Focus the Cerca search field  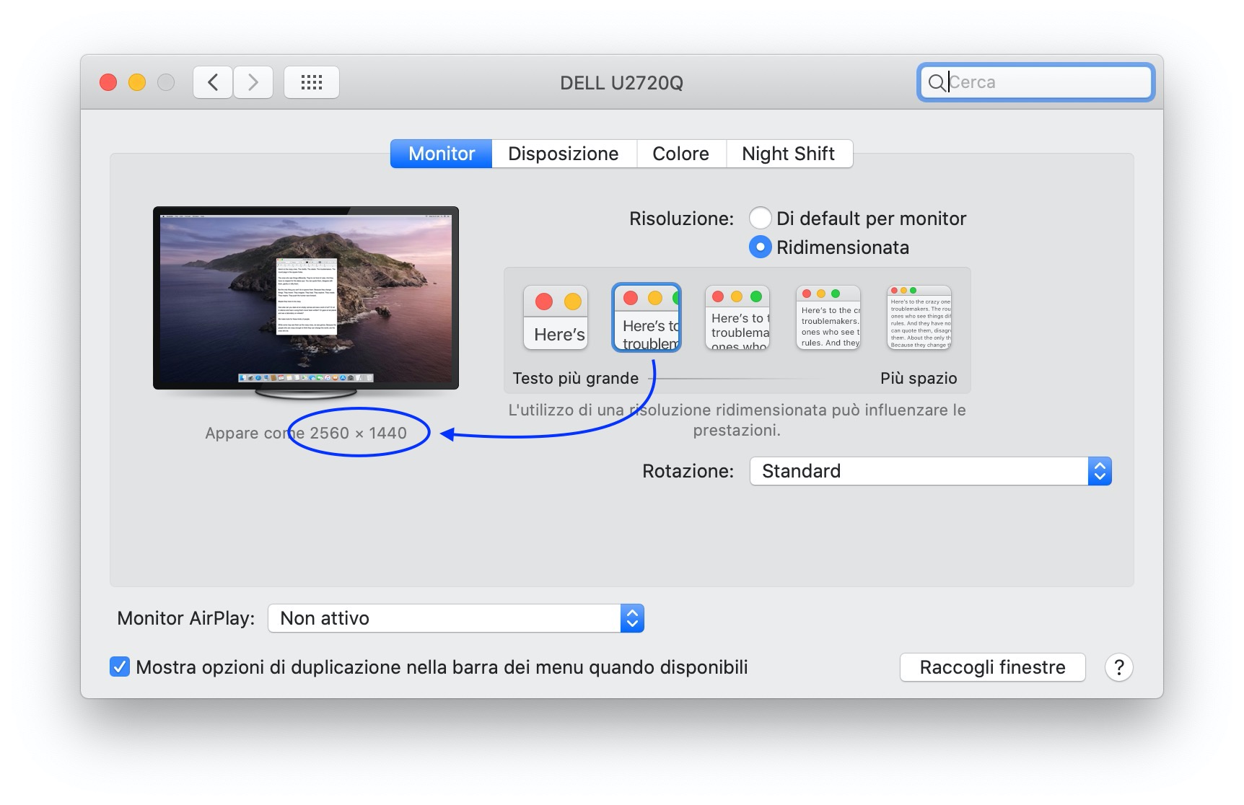coord(1036,82)
